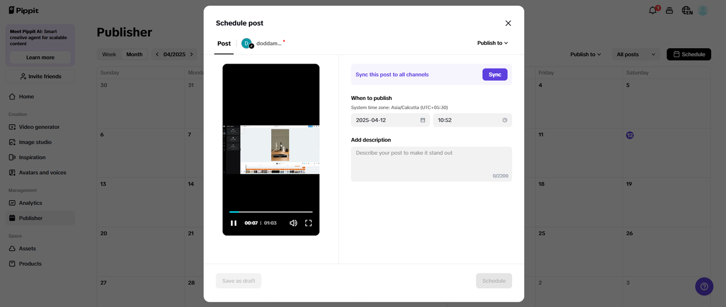
Task: Click the 10:52 time field
Action: tap(472, 120)
